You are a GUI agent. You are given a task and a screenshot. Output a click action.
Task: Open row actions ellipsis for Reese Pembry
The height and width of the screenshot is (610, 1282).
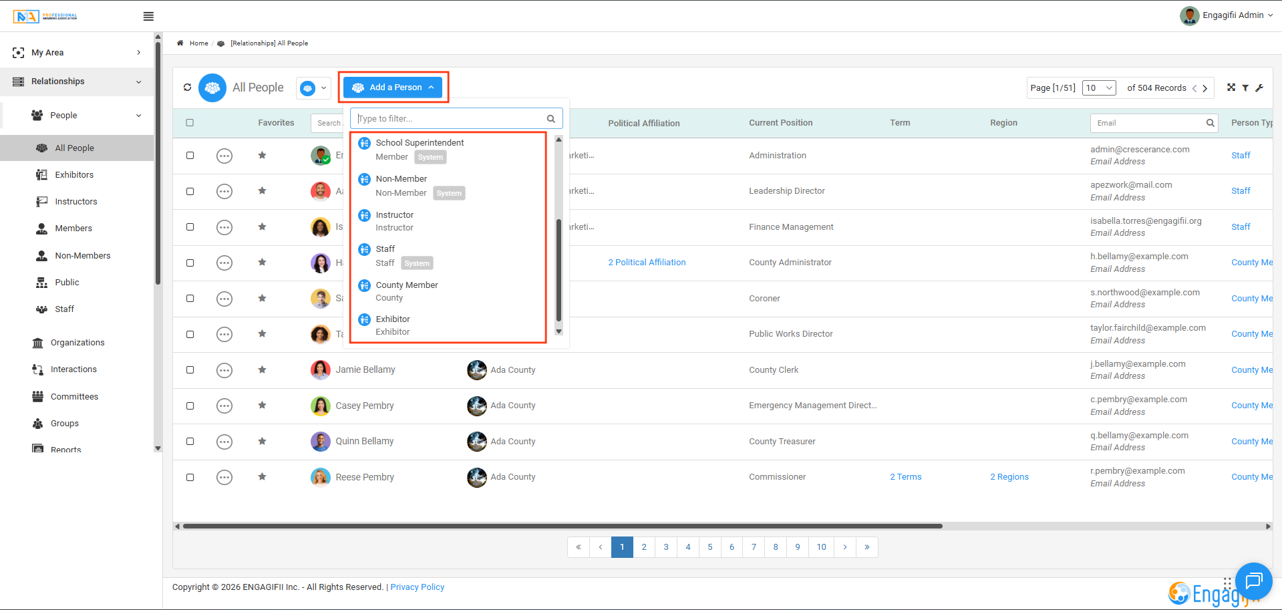[x=224, y=477]
